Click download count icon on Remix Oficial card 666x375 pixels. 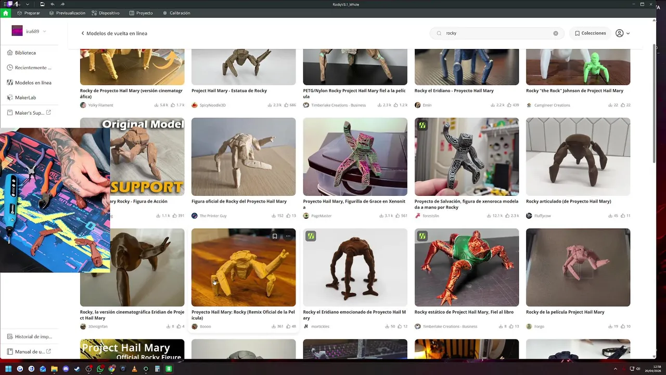(x=274, y=327)
